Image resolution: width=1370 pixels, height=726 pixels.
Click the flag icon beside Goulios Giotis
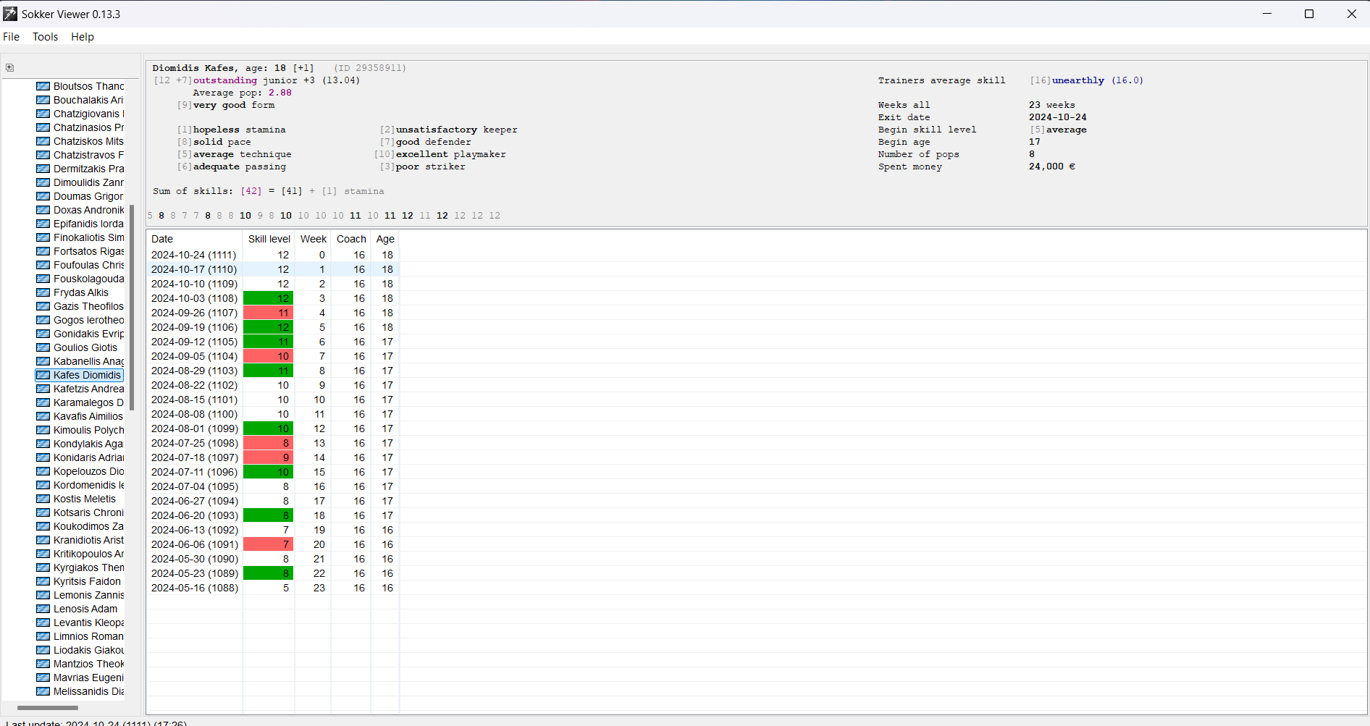(x=43, y=347)
